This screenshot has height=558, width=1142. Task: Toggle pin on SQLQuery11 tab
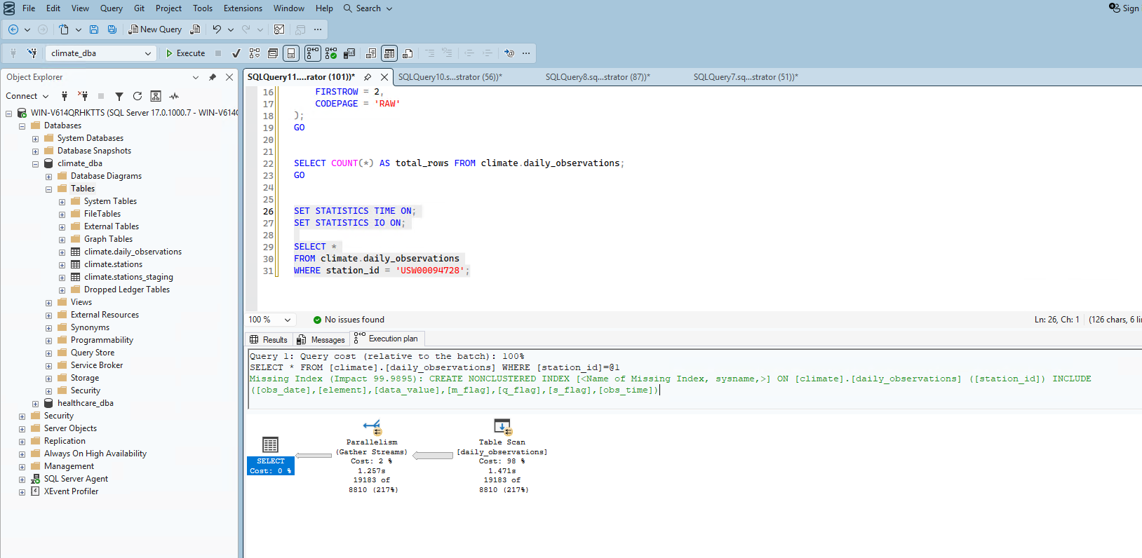click(368, 77)
